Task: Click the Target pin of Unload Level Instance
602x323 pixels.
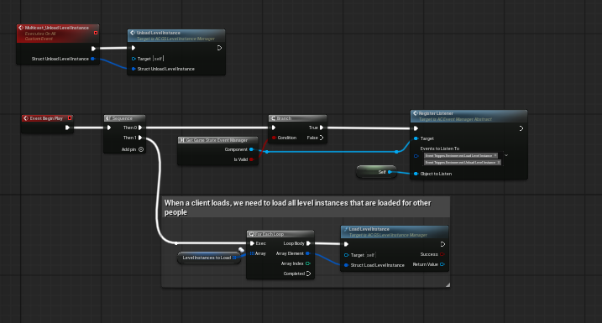Action: coord(133,59)
